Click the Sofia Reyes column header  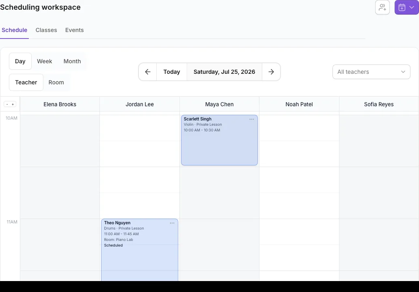click(x=379, y=104)
